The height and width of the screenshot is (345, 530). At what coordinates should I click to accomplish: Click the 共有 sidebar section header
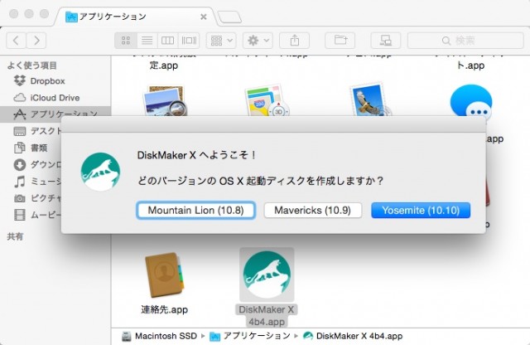pyautogui.click(x=15, y=236)
